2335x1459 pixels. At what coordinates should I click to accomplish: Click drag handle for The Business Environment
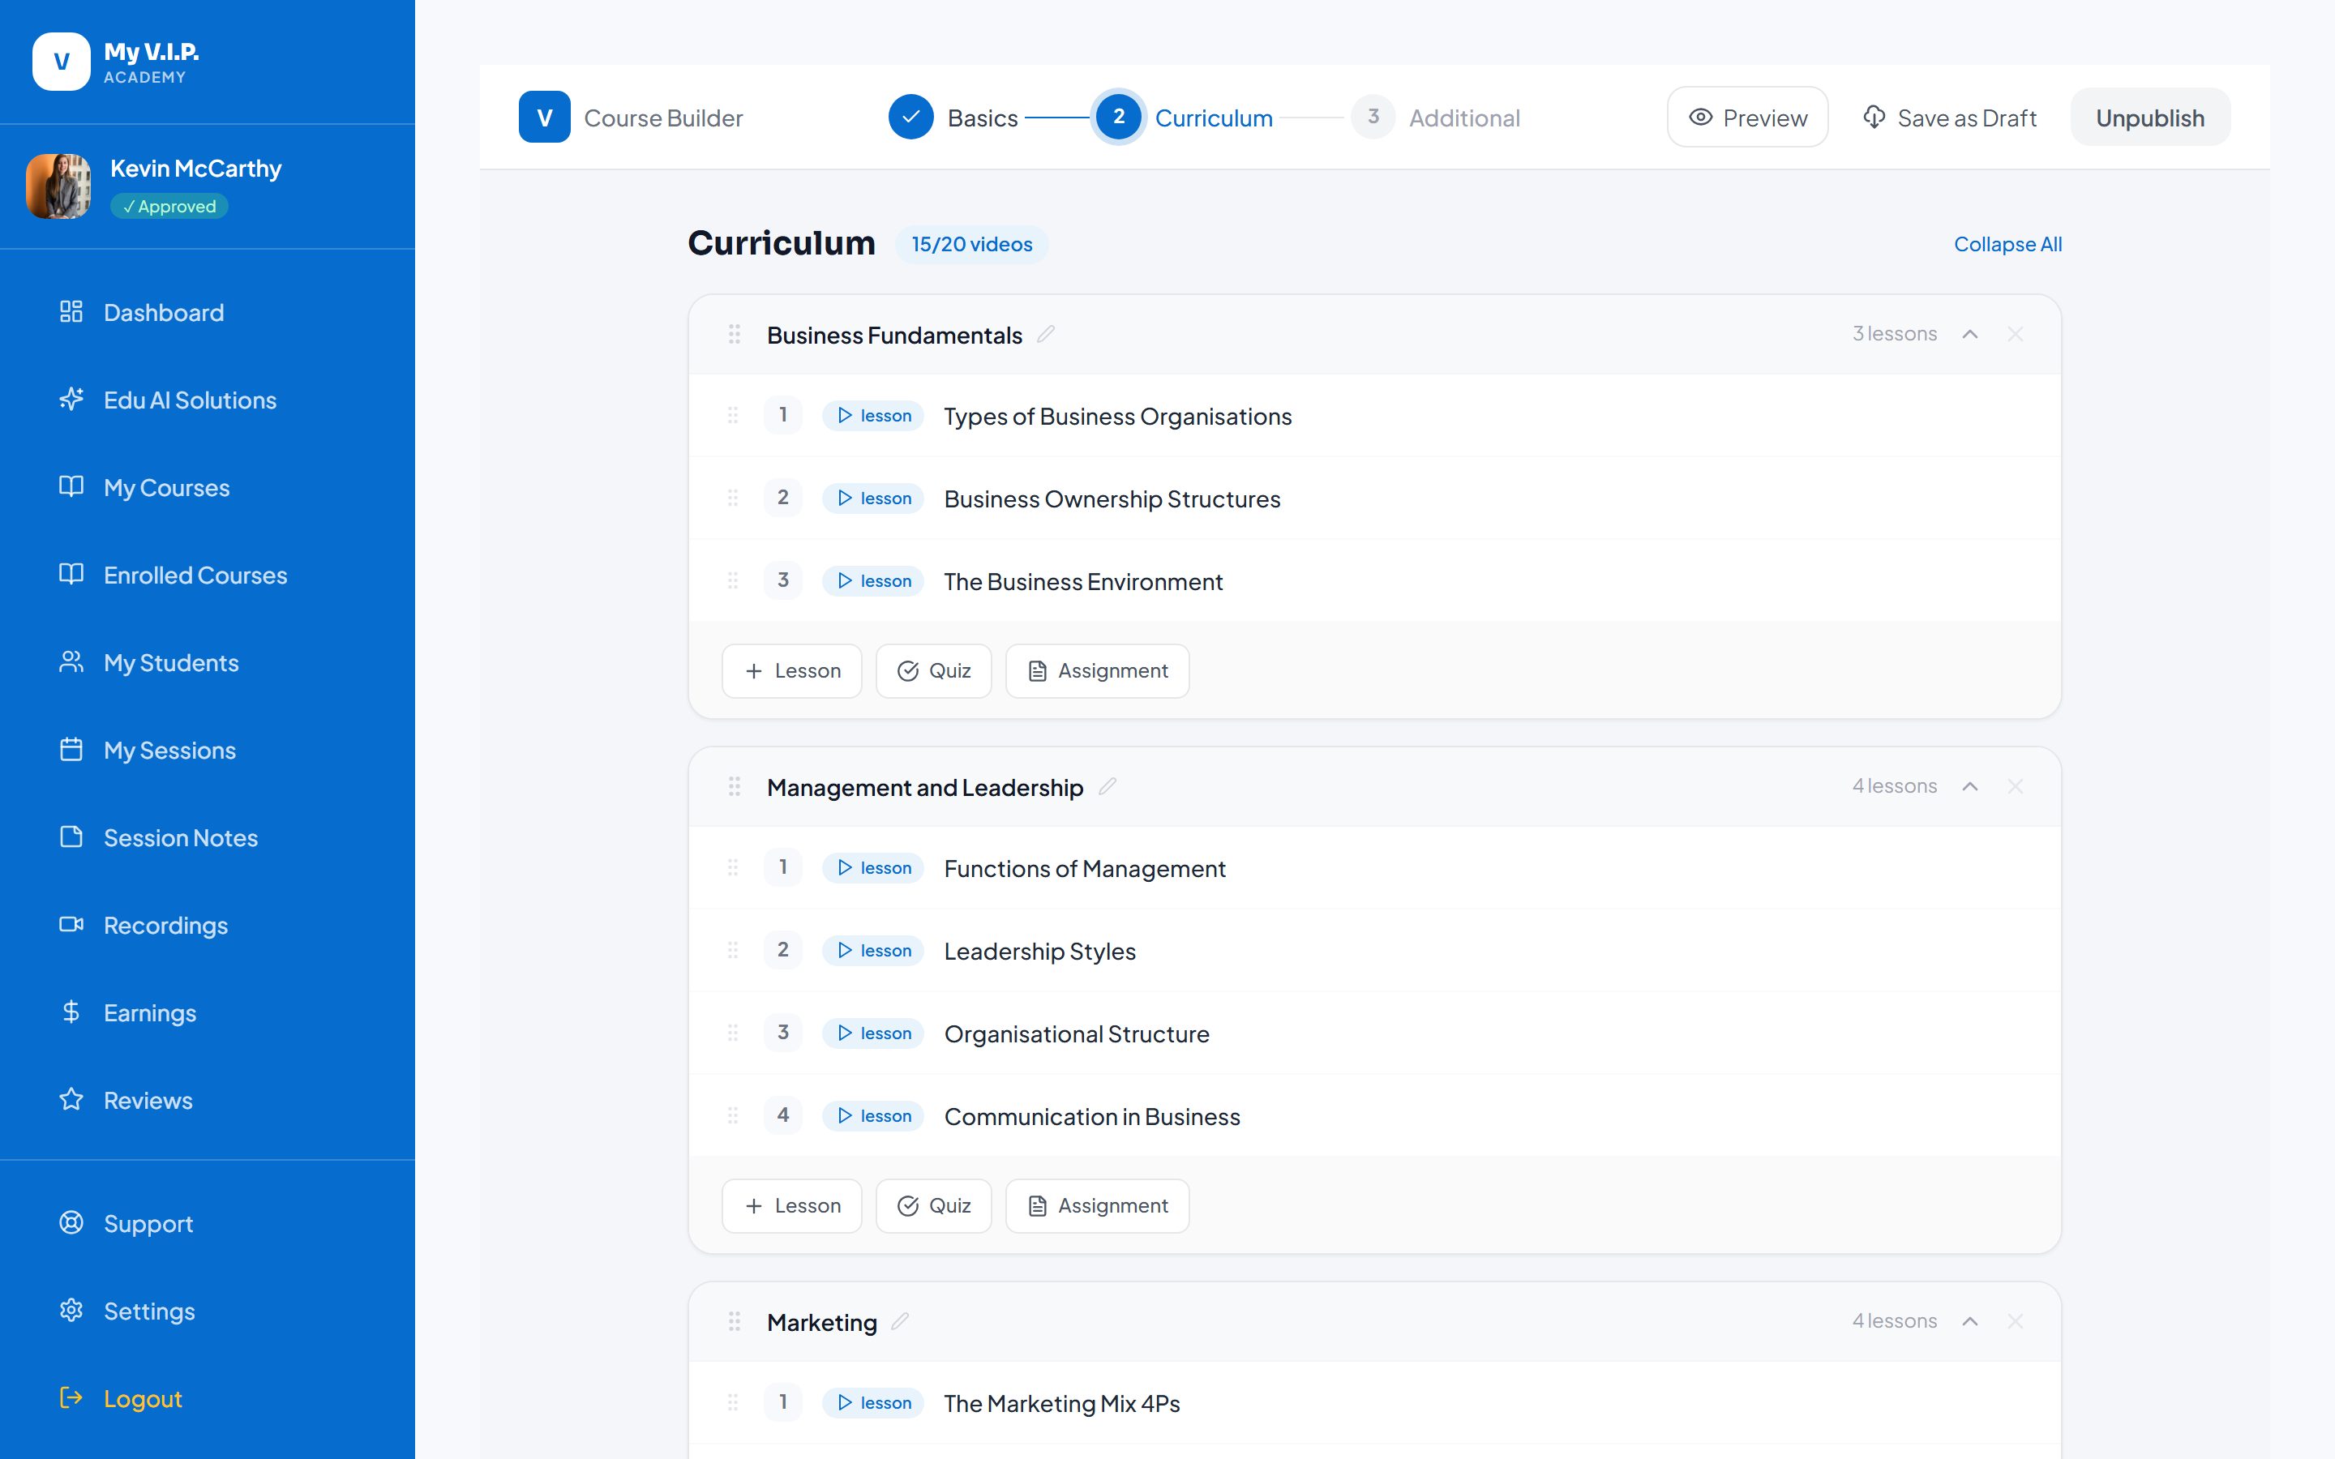pyautogui.click(x=733, y=580)
